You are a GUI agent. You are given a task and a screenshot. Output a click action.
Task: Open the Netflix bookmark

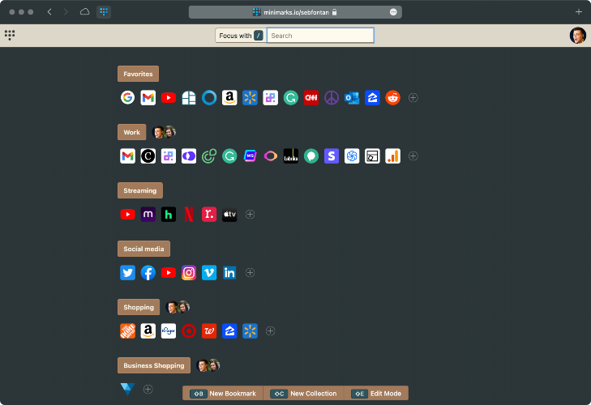[189, 215]
